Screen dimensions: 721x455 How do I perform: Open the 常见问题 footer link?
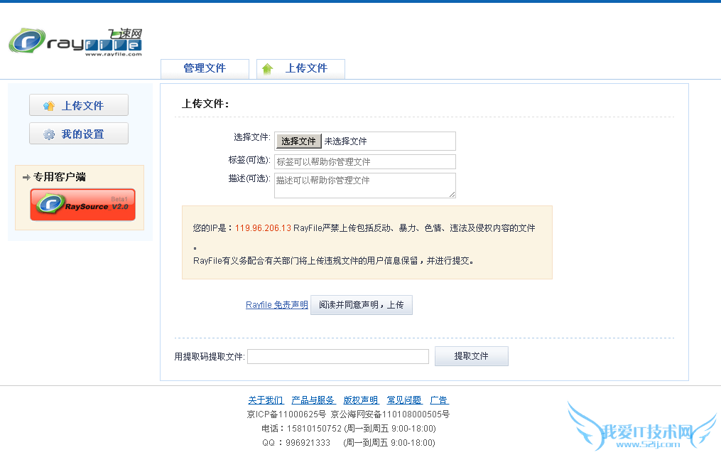coord(404,400)
